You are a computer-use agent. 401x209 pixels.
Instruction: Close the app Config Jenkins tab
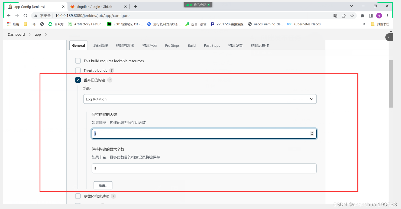coord(63,6)
